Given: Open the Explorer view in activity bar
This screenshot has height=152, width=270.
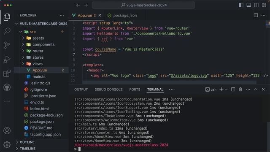Looking at the screenshot, I should [x=7, y=17].
